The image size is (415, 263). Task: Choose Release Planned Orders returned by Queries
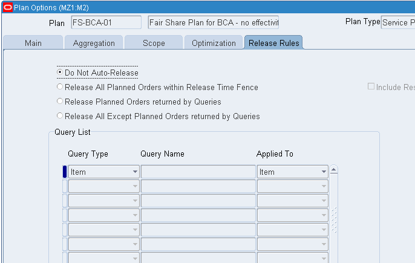[60, 101]
